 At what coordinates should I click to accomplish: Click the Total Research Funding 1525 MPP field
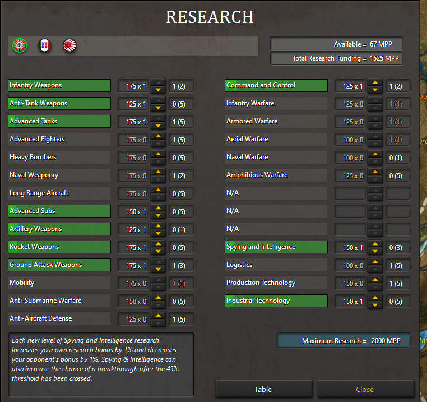[x=336, y=58]
